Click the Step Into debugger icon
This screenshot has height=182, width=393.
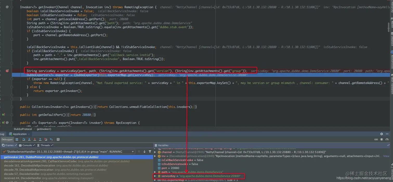[29, 139]
